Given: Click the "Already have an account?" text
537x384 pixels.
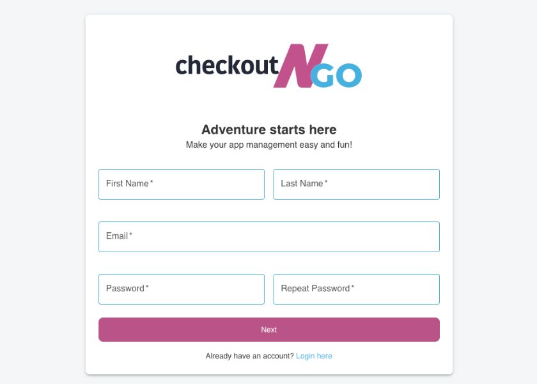Looking at the screenshot, I should pyautogui.click(x=249, y=356).
